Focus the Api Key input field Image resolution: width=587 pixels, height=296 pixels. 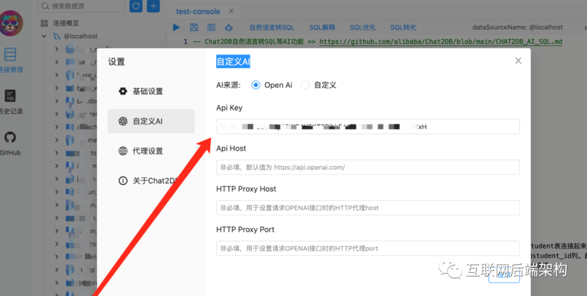(x=368, y=126)
